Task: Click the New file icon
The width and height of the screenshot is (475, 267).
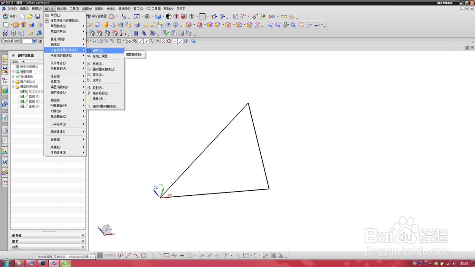Action: click(x=22, y=16)
